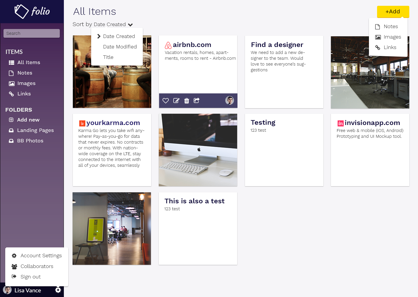Click the Images icon in Add dropdown
The image size is (418, 297).
click(x=378, y=37)
